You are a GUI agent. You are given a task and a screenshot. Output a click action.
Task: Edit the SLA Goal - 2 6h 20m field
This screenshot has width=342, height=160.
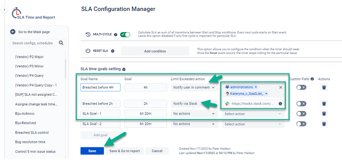pos(146,124)
